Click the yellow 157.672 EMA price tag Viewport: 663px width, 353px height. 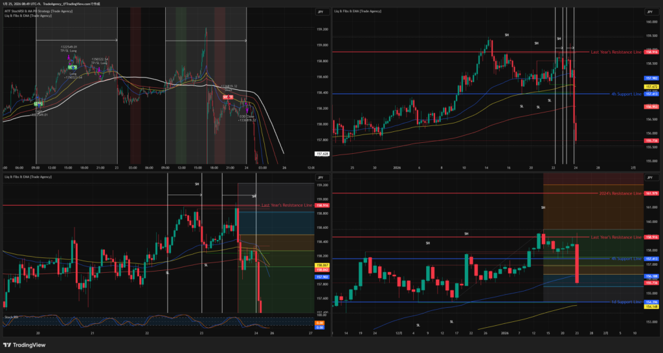tap(651, 86)
